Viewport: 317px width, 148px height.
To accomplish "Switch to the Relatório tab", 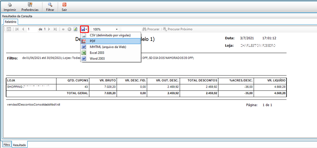I will [x=11, y=22].
